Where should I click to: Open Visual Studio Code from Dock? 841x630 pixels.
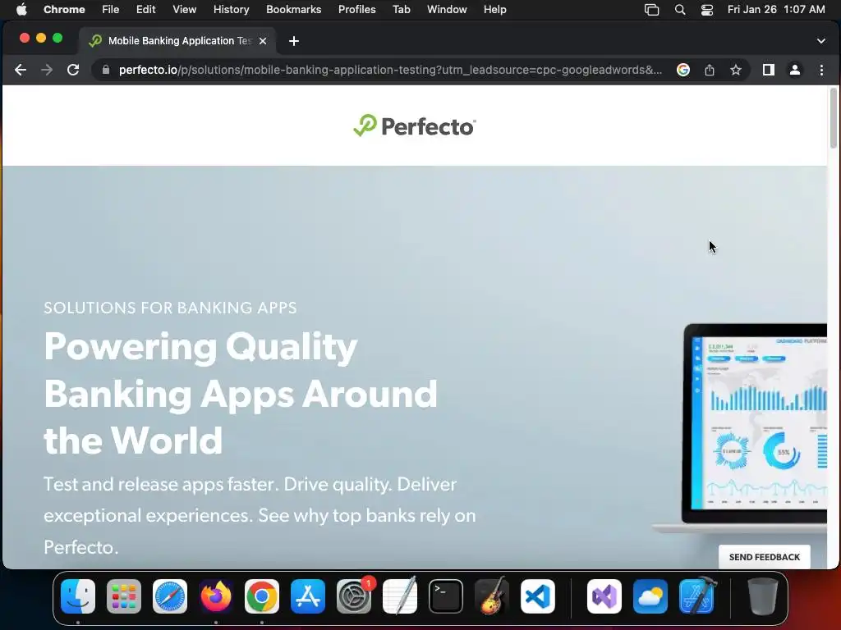[538, 596]
